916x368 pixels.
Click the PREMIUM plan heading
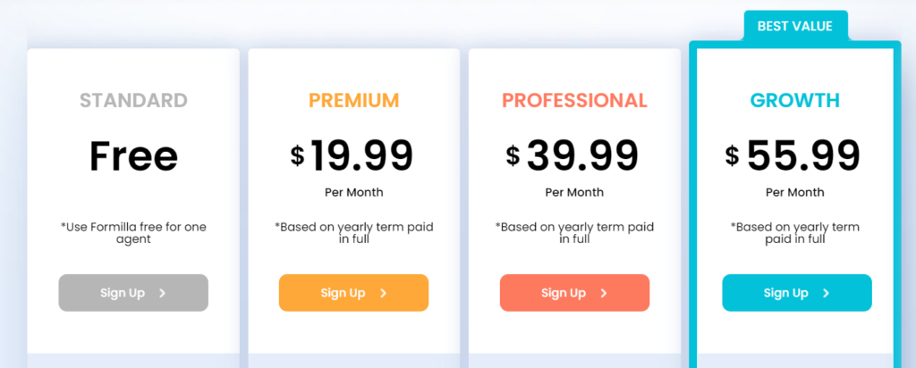tap(354, 100)
